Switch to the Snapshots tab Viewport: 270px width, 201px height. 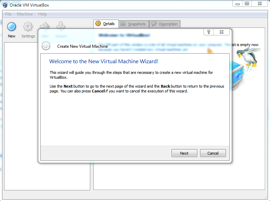pos(134,24)
